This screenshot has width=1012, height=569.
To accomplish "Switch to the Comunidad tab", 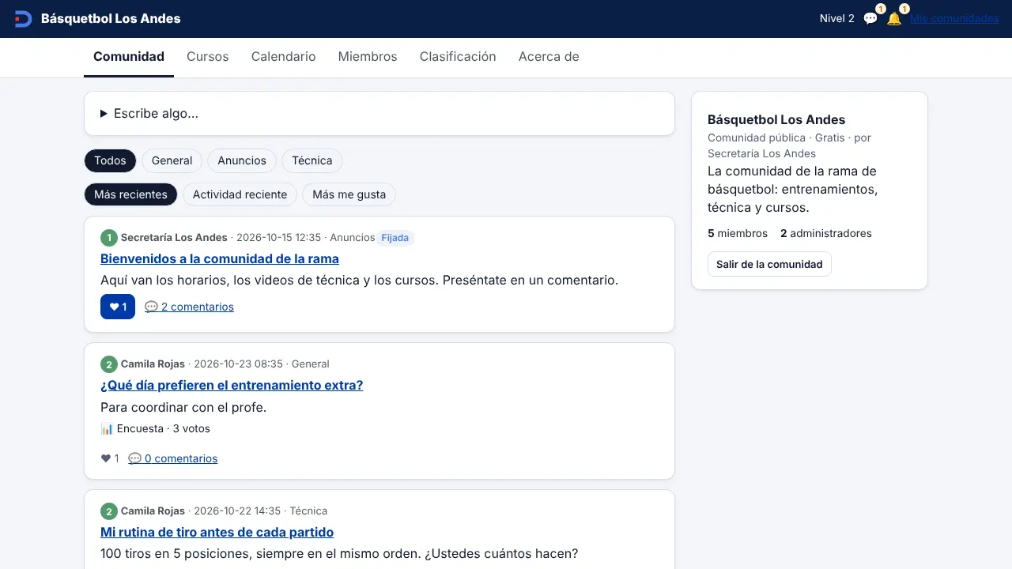I will (129, 57).
